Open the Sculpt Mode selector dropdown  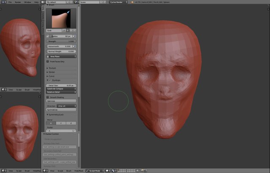point(94,171)
